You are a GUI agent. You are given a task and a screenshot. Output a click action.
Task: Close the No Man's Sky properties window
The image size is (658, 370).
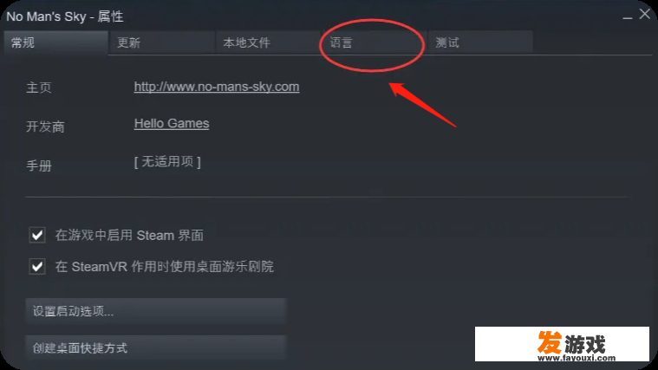[645, 14]
